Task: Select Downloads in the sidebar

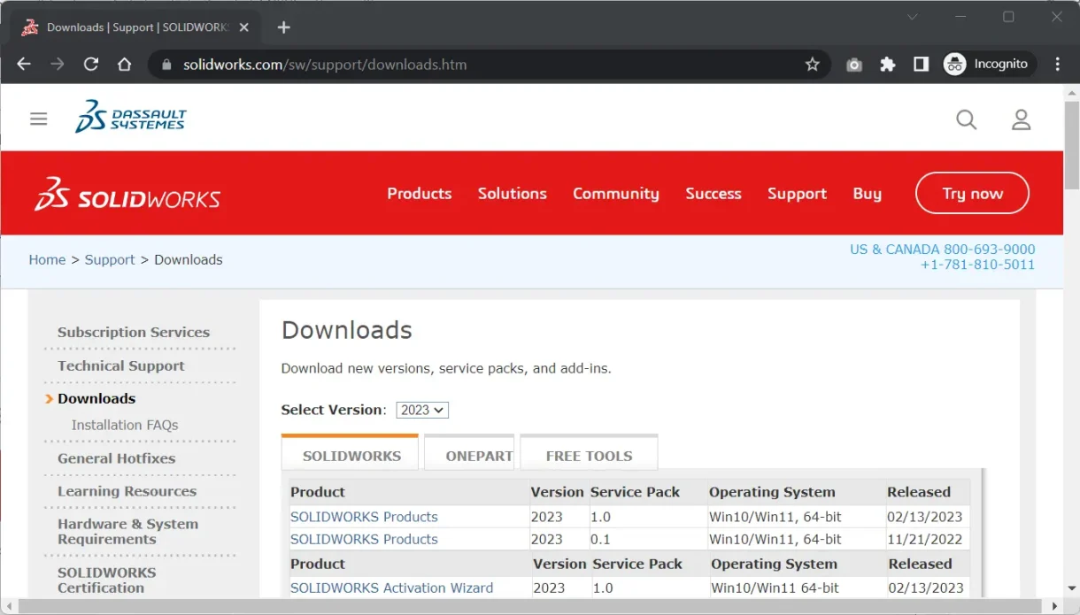Action: tap(96, 398)
